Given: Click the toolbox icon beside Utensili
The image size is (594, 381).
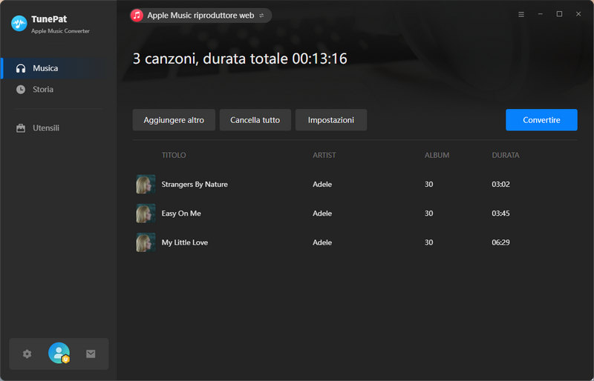Looking at the screenshot, I should tap(21, 128).
